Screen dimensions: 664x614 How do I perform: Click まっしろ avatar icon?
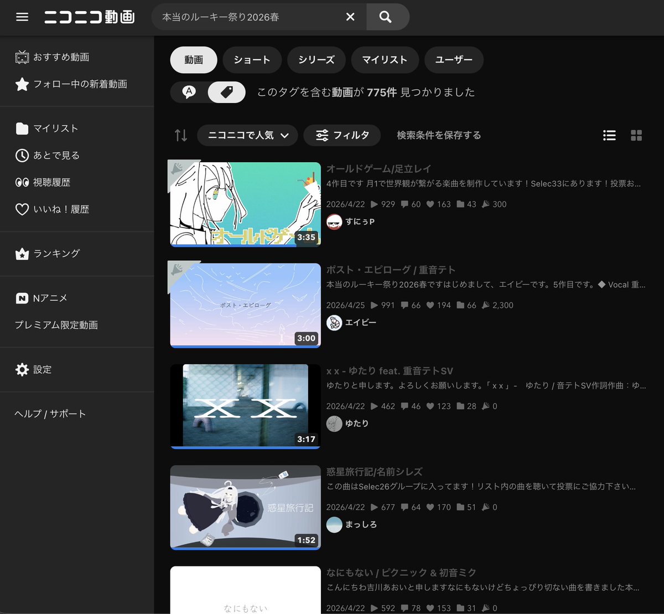coord(334,524)
